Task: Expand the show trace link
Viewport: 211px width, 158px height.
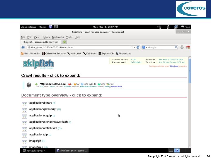Action: pos(117,87)
